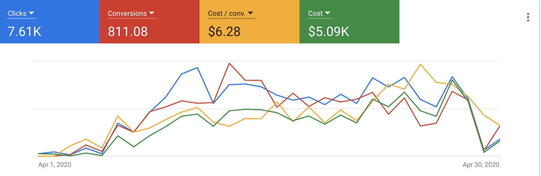Open the Cost / conv. metric dropdown
The height and width of the screenshot is (176, 541).
[x=231, y=13]
